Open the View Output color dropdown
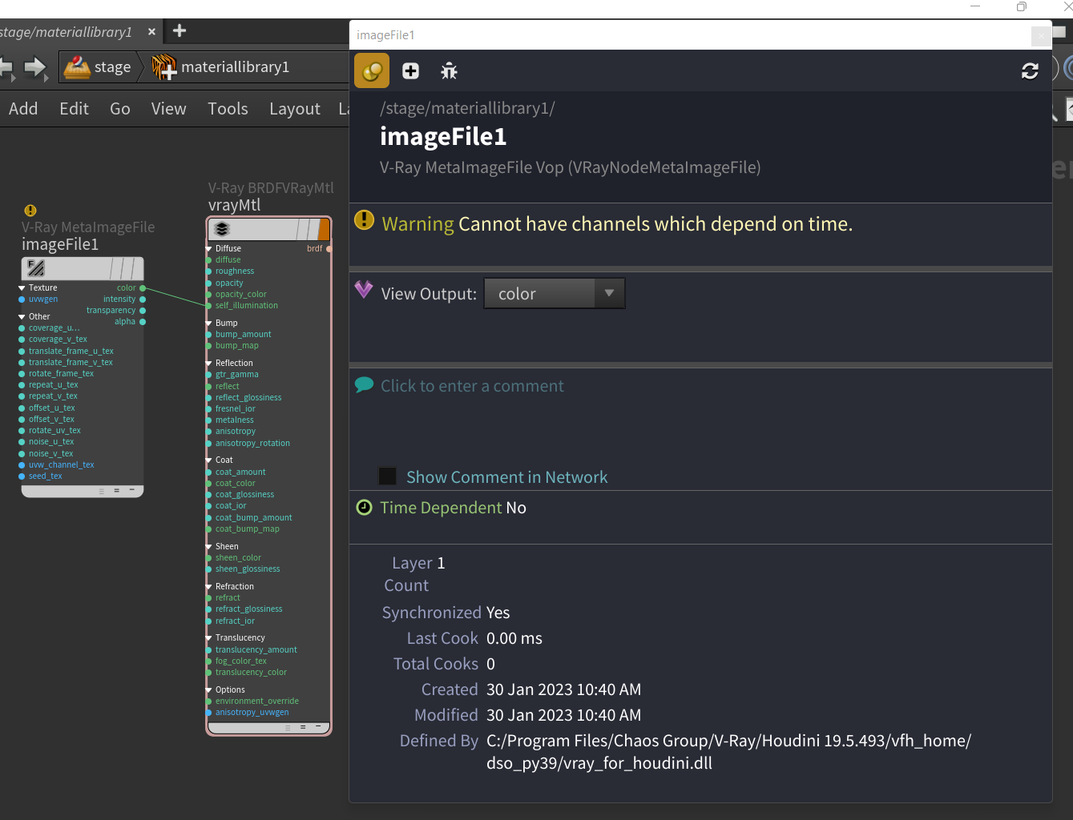The height and width of the screenshot is (820, 1073). point(554,293)
